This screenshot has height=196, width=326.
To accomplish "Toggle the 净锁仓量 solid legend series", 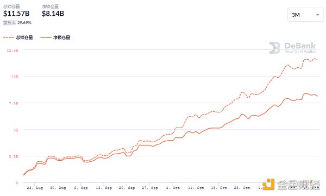I will (x=55, y=37).
